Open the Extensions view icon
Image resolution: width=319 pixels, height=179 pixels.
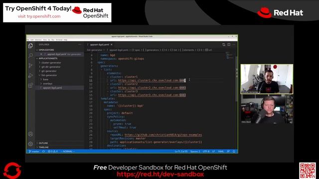point(30,86)
